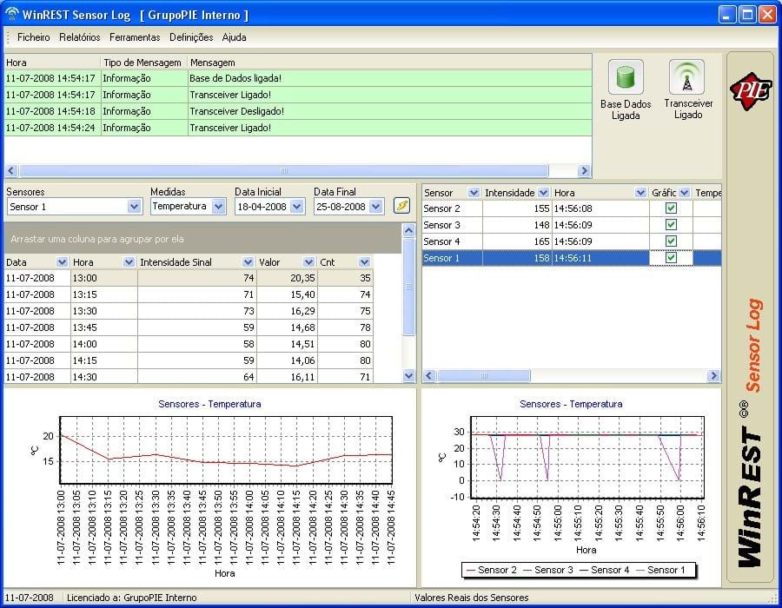The height and width of the screenshot is (608, 782).
Task: Click the Transceiver Ligado antenna icon
Action: tap(686, 76)
